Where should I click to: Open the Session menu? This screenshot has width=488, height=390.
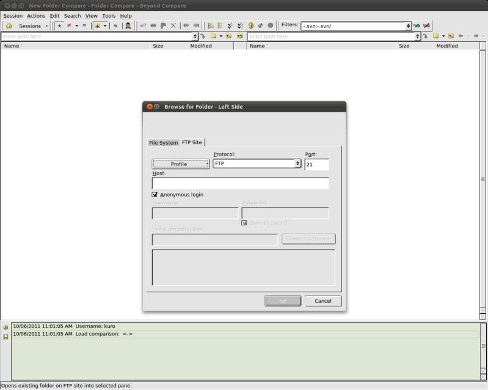(x=13, y=15)
